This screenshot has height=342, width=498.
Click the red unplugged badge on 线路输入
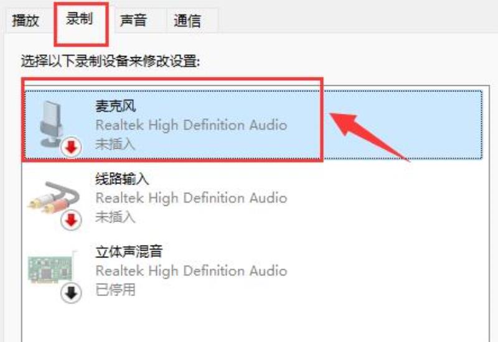tap(71, 220)
